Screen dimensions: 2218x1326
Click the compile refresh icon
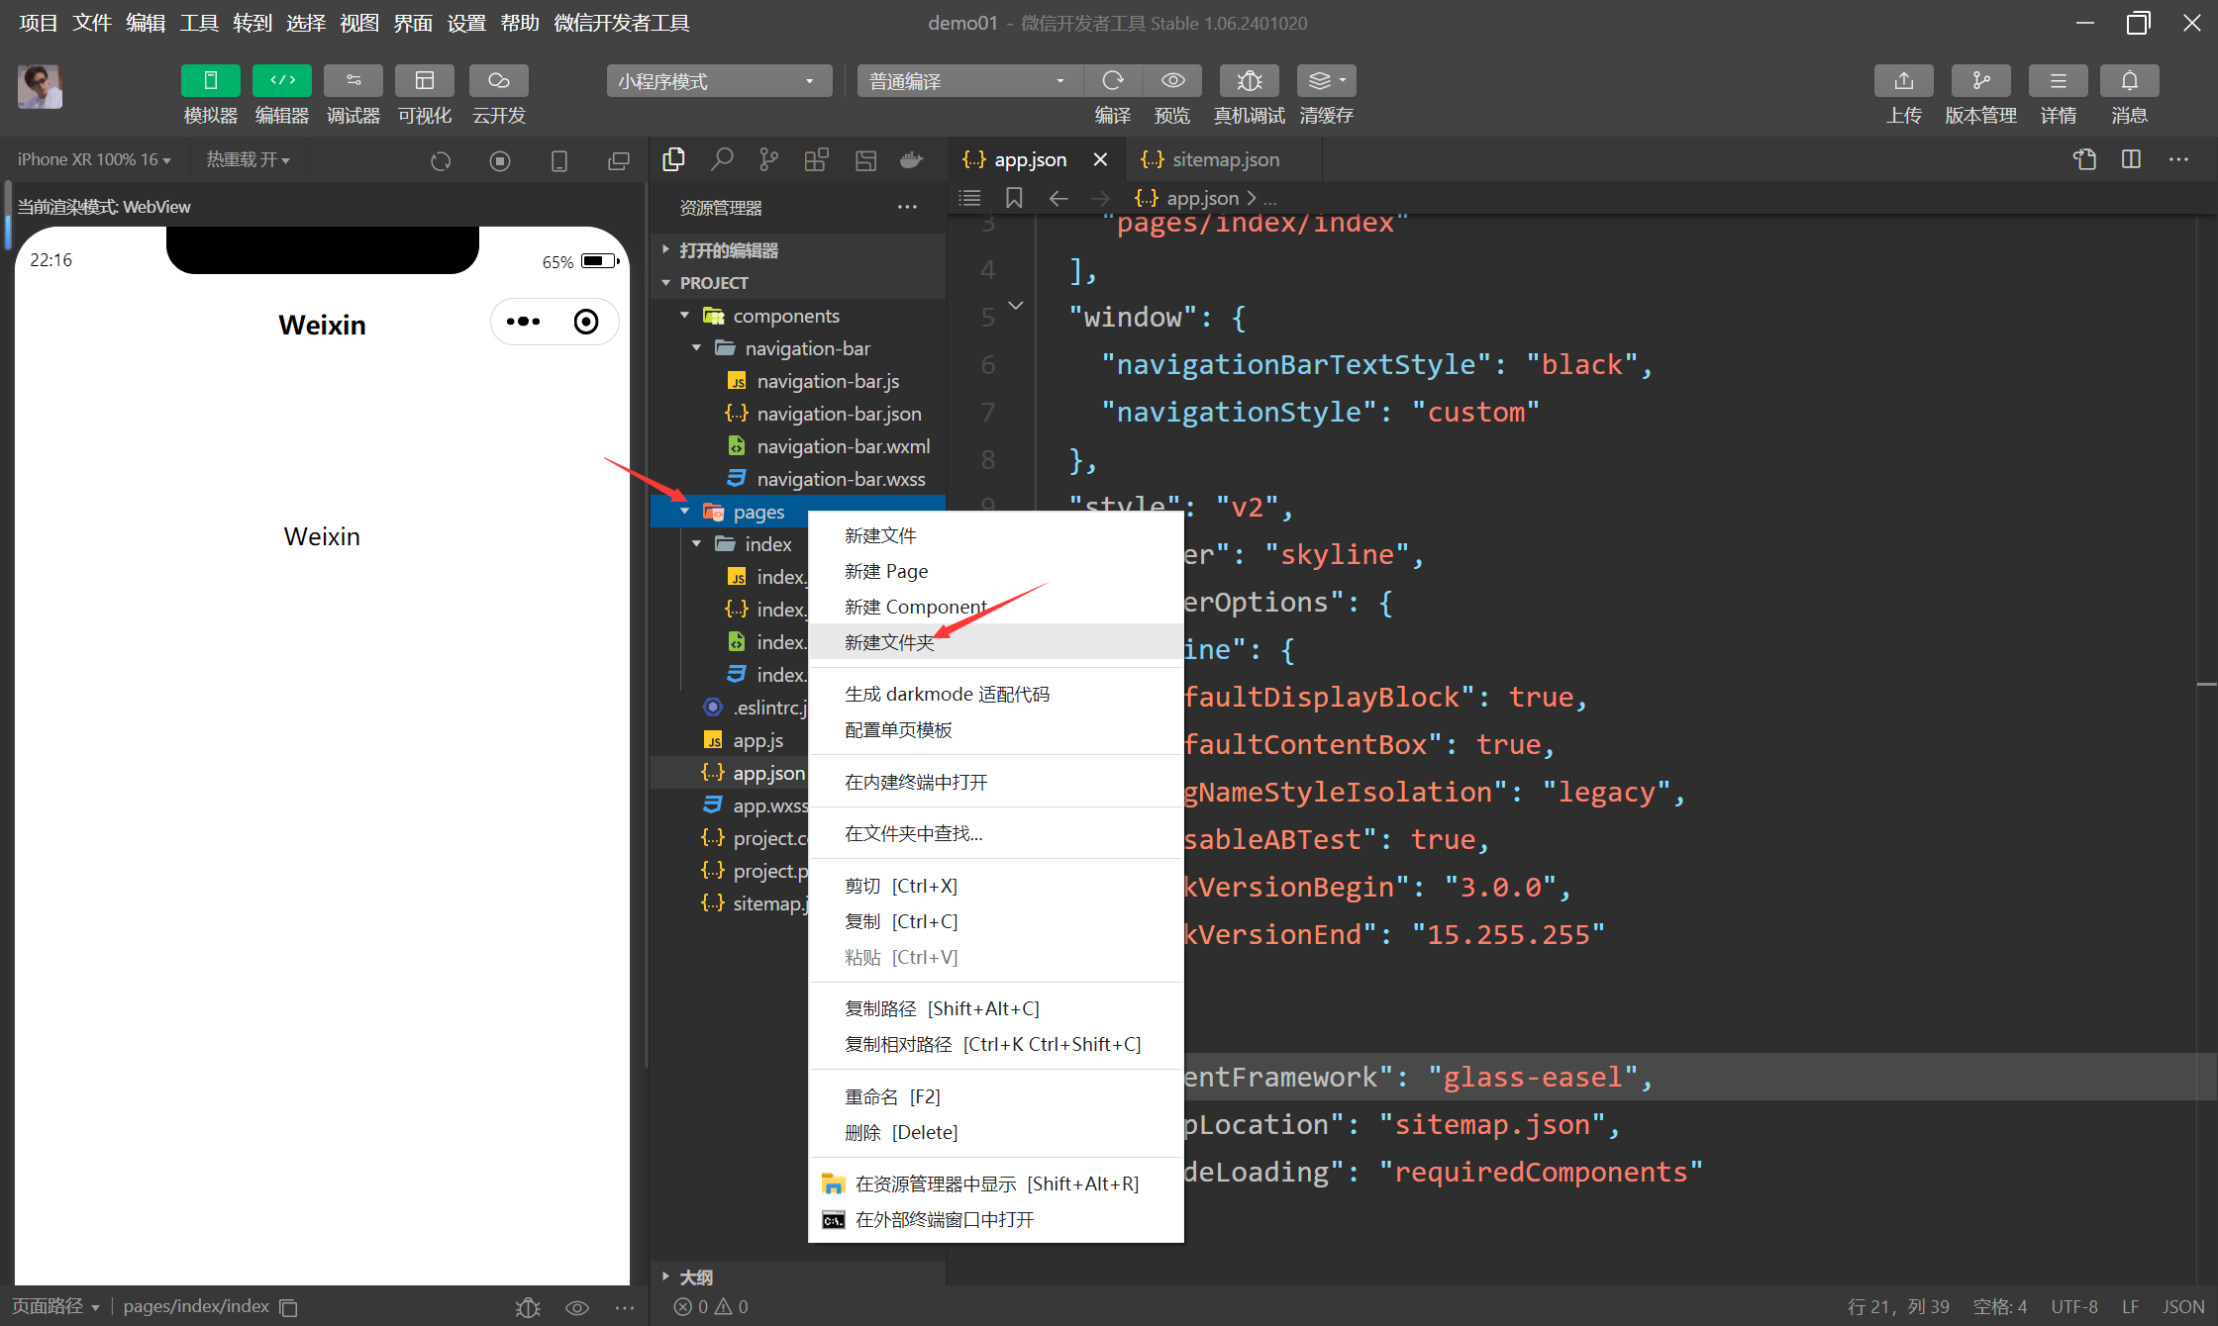1113,81
